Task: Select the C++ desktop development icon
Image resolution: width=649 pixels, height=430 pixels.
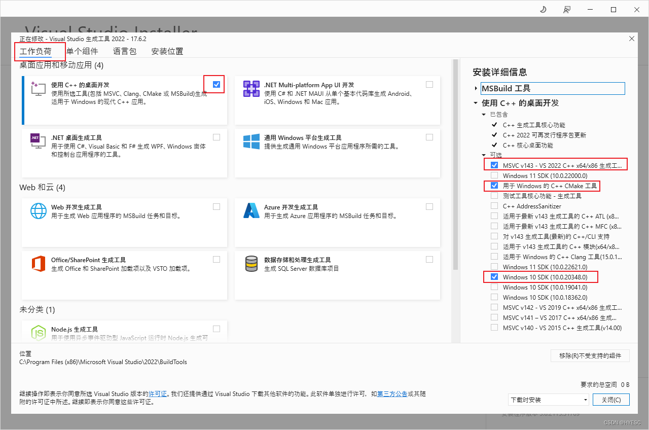Action: coord(38,88)
